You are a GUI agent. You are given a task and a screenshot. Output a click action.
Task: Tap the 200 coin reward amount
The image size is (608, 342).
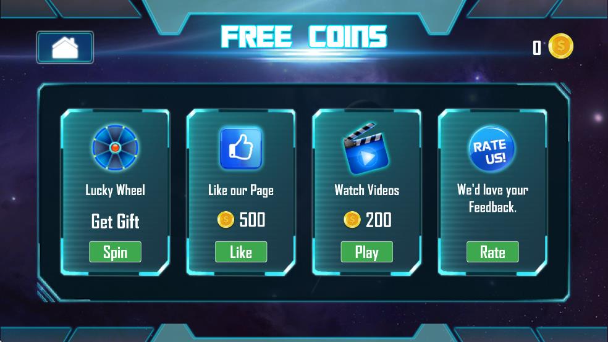[378, 220]
